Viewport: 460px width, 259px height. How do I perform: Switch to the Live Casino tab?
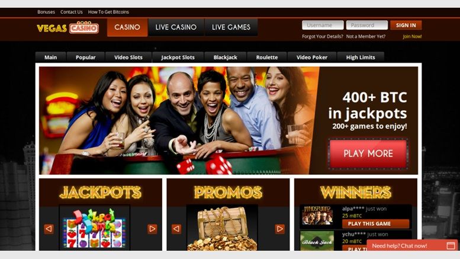pos(176,27)
